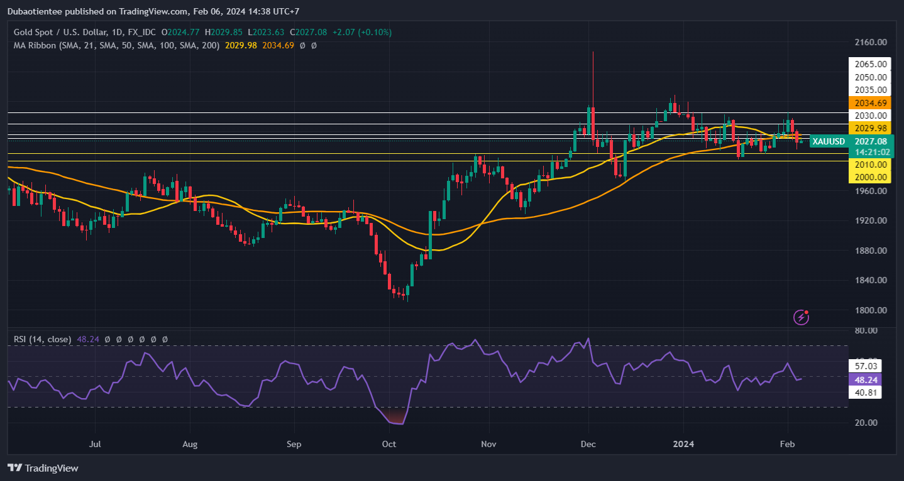Viewport: 904px width, 481px height.
Task: Click the open value O2024.77
Action: 181,32
